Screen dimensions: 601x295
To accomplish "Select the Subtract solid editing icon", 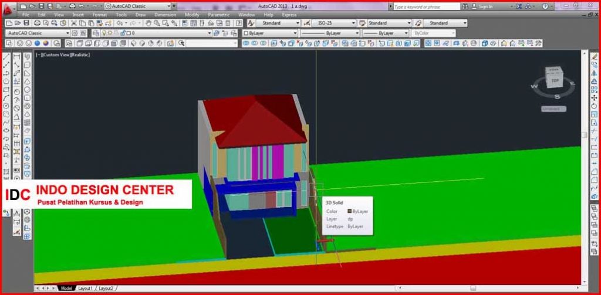I will (255, 43).
